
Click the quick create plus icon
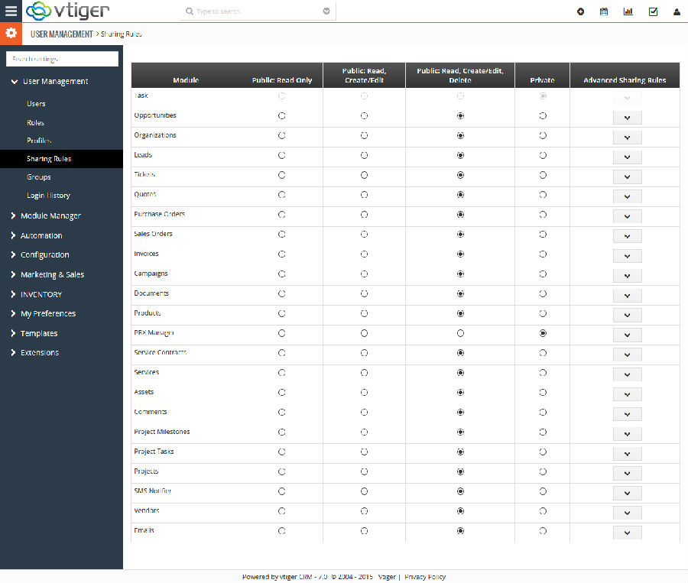click(x=580, y=12)
